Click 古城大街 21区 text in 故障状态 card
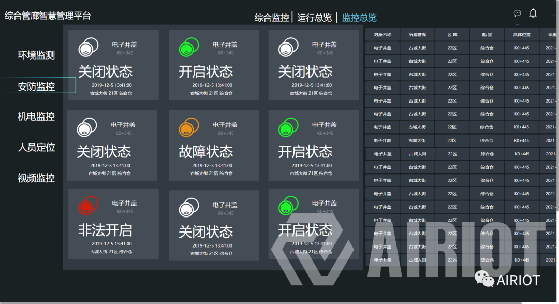This screenshot has height=304, width=559. pos(211,173)
